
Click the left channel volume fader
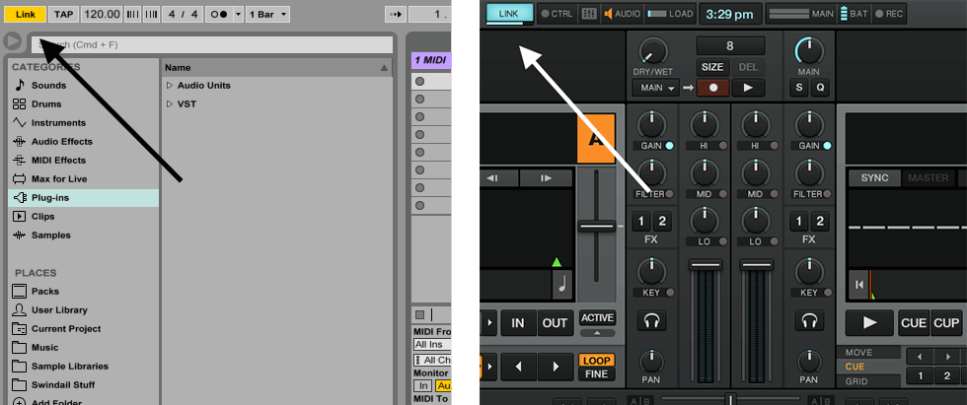[706, 264]
